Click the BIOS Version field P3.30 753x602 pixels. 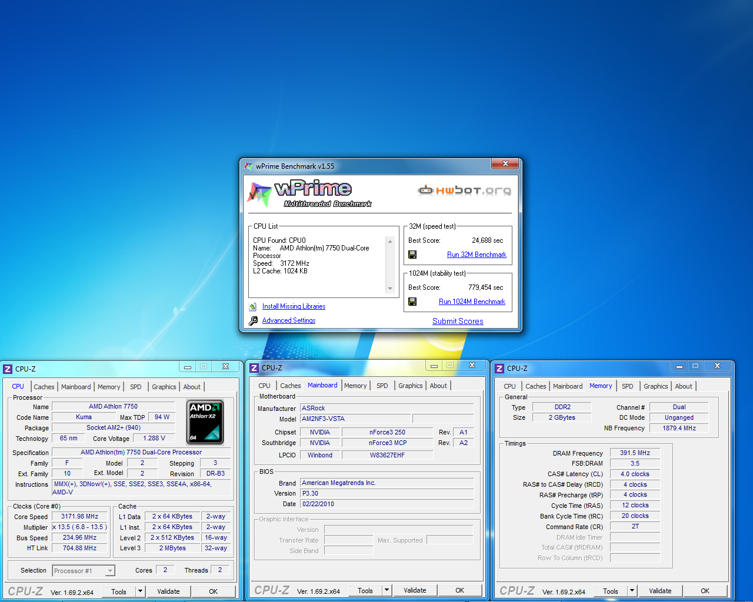387,493
